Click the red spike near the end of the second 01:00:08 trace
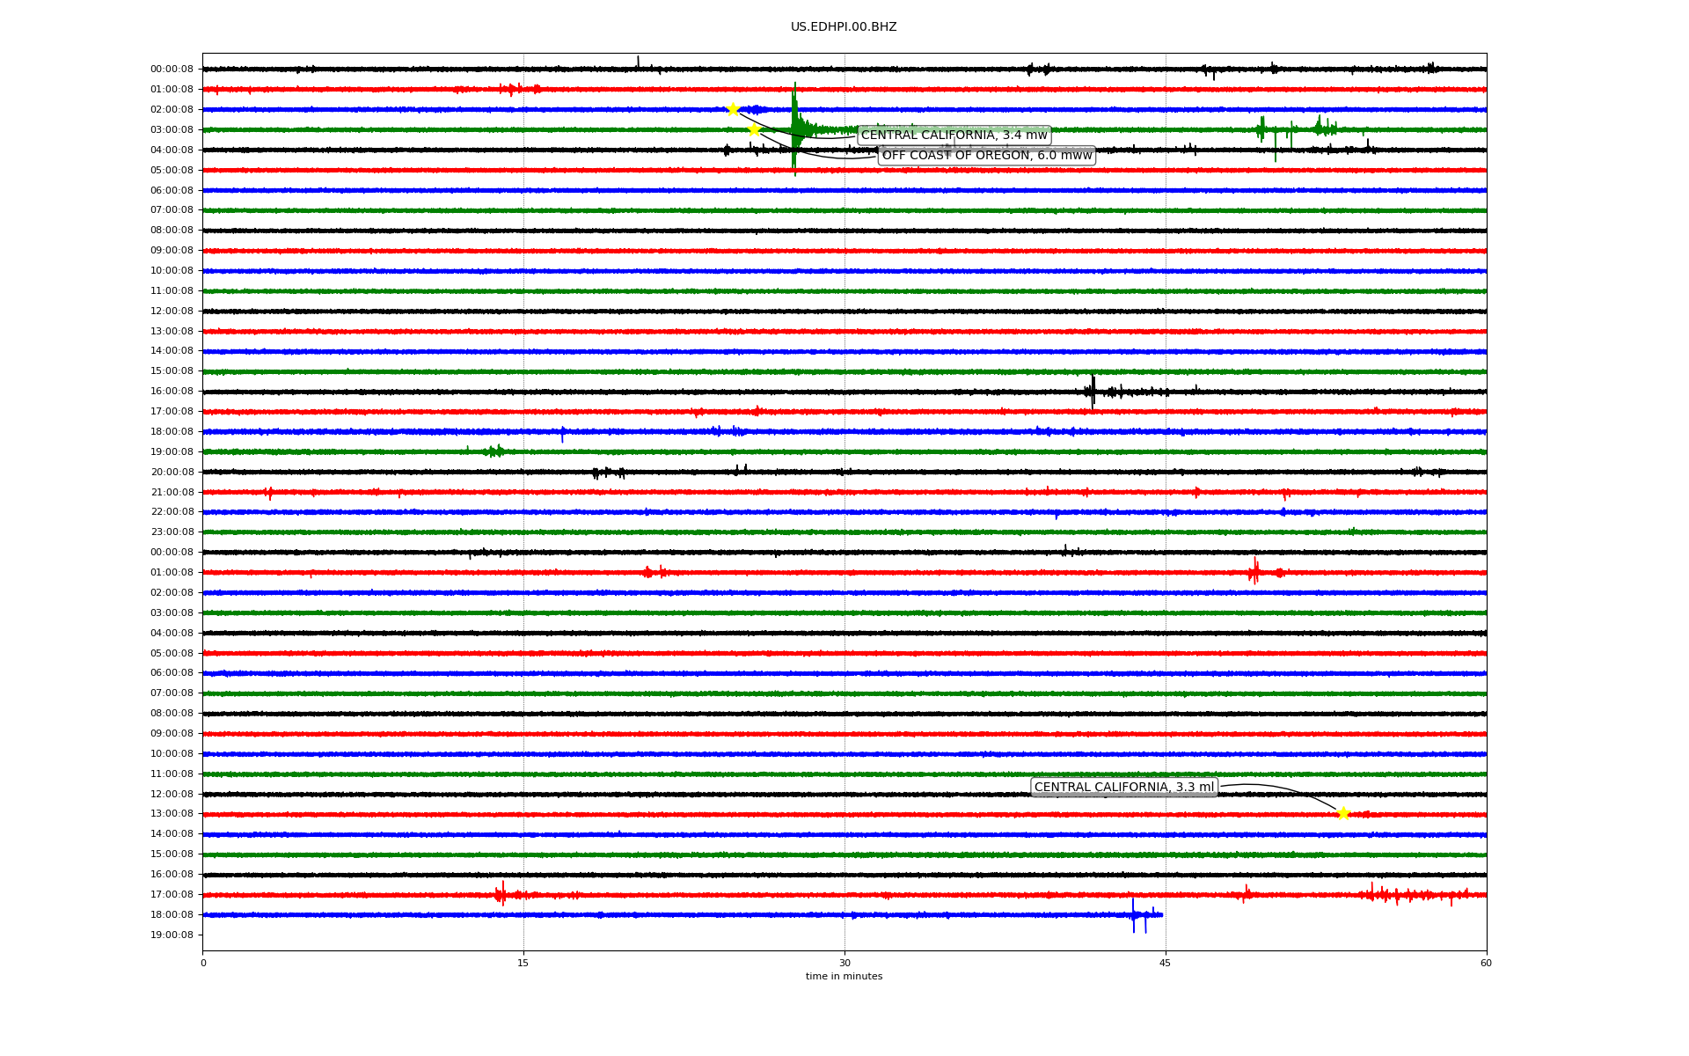 (x=1254, y=572)
